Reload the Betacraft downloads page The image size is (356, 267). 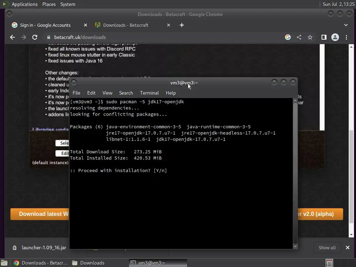coord(35,37)
